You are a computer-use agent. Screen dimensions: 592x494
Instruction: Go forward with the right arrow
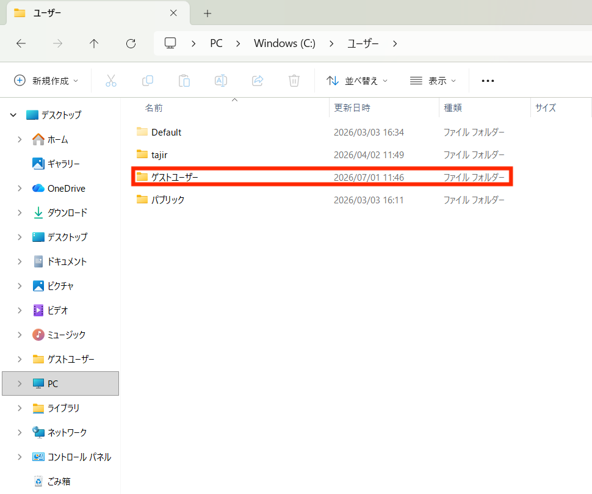pos(57,43)
